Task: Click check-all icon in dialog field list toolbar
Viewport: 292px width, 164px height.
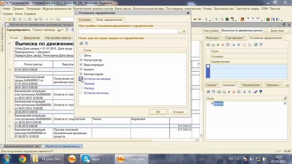Action: pos(81,44)
